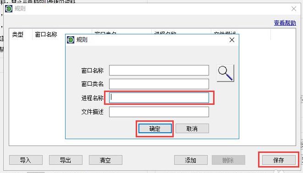Cancel the dialog with 取消
The image size is (303, 173).
pos(192,129)
